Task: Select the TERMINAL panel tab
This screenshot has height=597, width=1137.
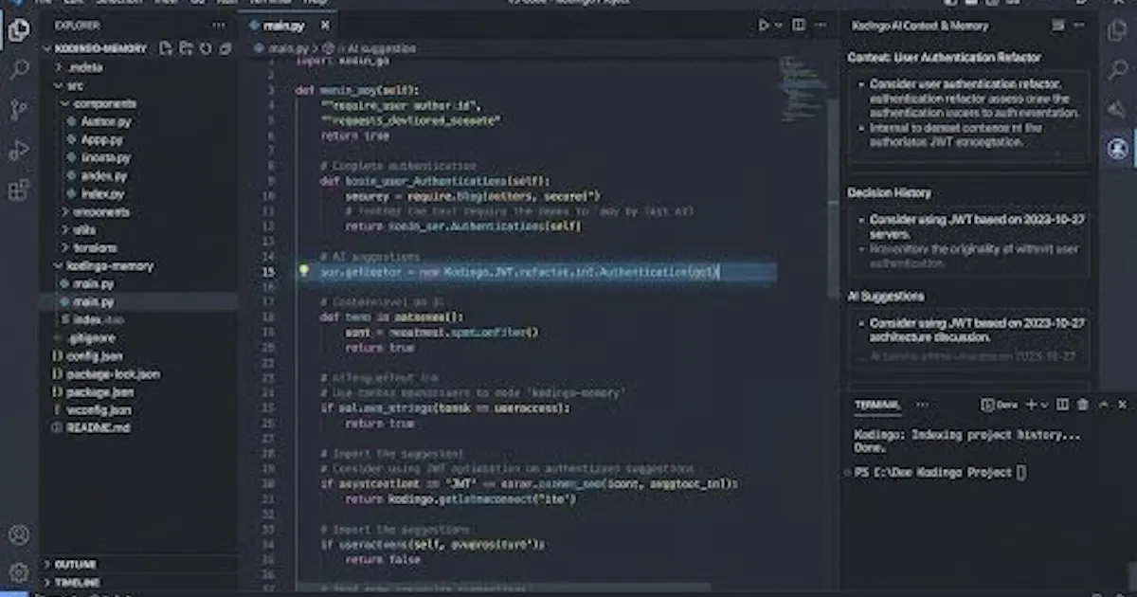Action: pos(877,405)
